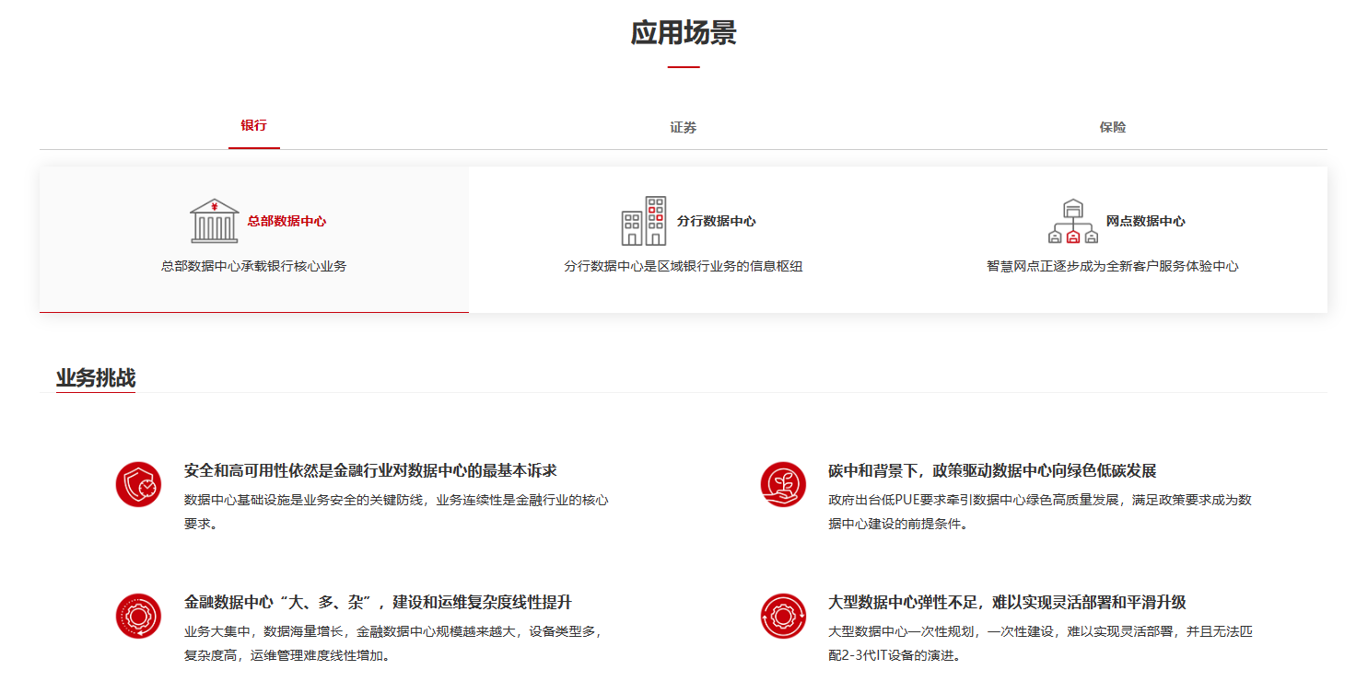Choose the 网点数据中心 card title
This screenshot has height=693, width=1368.
[x=1145, y=222]
